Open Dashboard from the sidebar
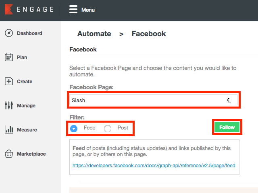Screen dimensions: 258x193 click(x=29, y=33)
